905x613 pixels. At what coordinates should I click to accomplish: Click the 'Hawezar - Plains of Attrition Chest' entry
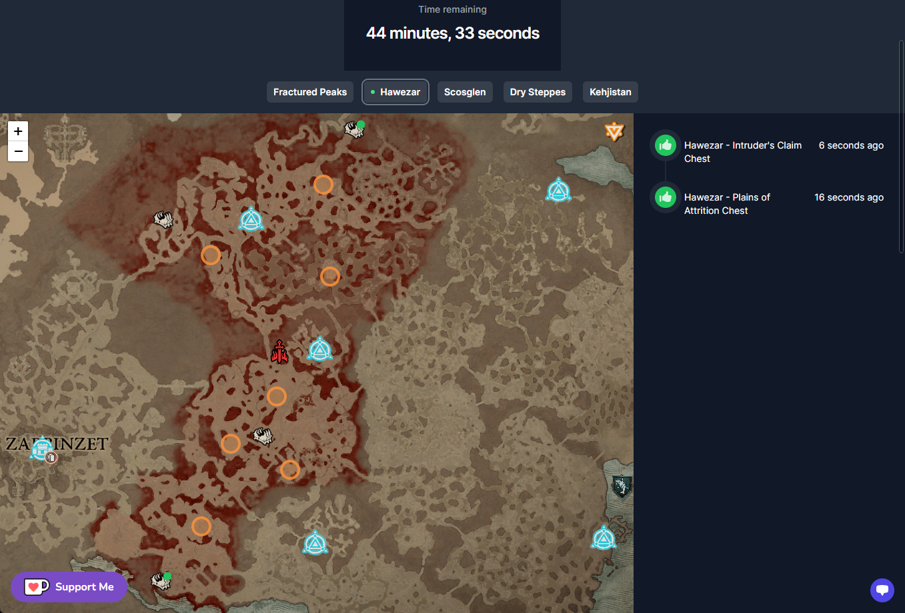point(727,204)
